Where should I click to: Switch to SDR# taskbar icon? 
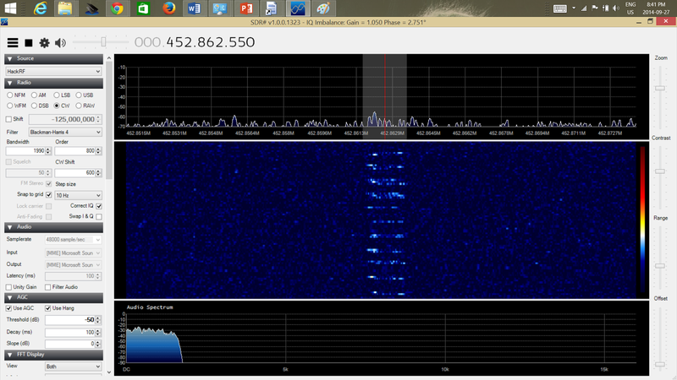tap(298, 8)
